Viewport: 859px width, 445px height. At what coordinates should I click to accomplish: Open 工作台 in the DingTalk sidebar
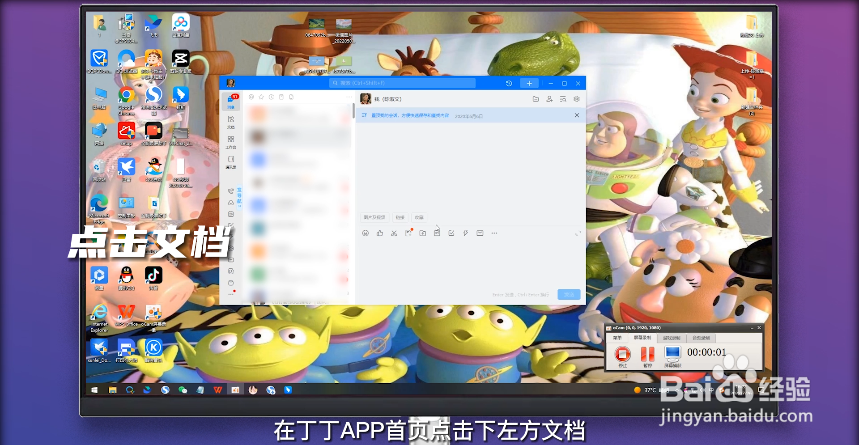231,142
